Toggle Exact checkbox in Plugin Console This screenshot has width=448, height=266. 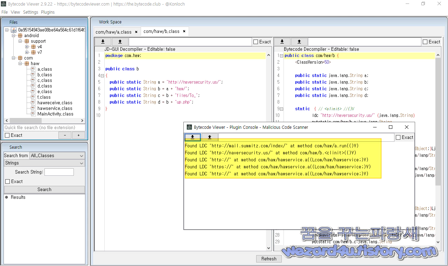pos(398,138)
